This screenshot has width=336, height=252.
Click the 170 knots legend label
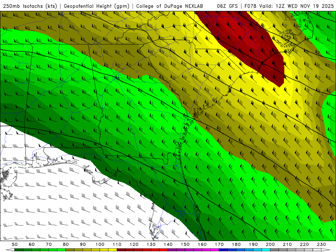[x=219, y=244]
